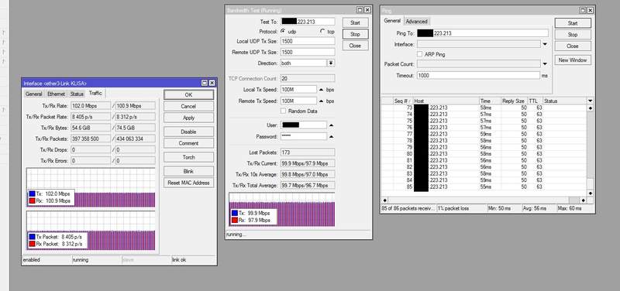This screenshot has width=620, height=291.
Task: Sort Ping results by Host column
Action: click(446, 101)
